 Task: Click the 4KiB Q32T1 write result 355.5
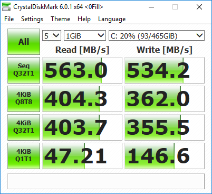pos(165,127)
